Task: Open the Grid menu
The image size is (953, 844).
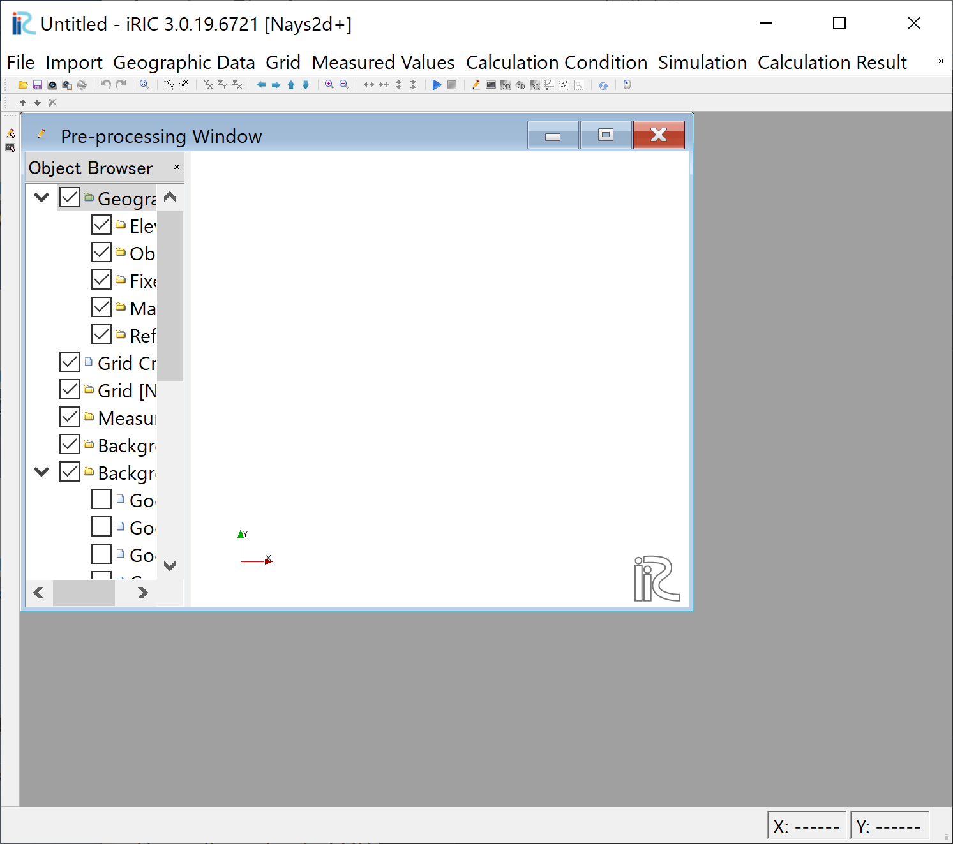Action: pos(283,63)
